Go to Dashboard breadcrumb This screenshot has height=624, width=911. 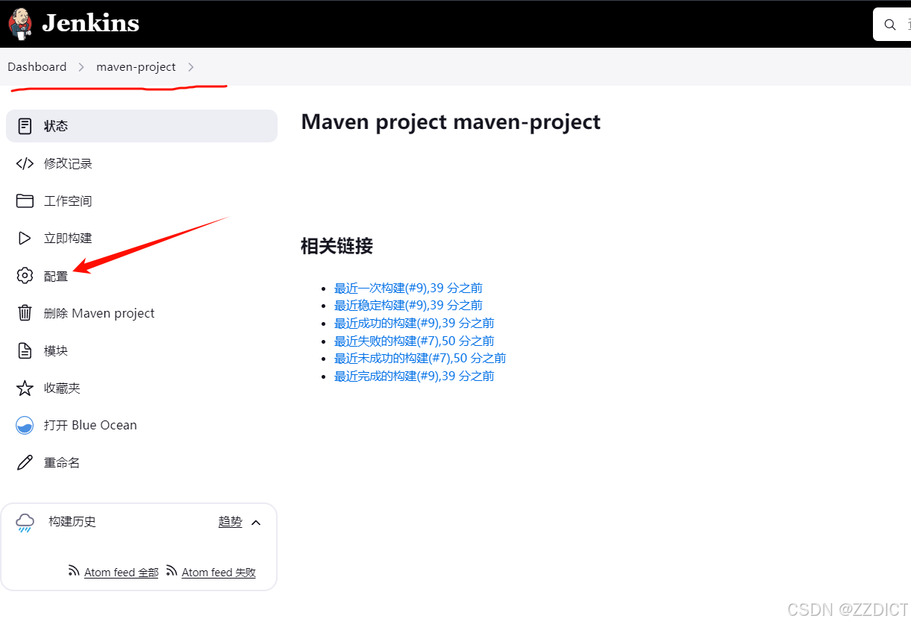coord(37,67)
